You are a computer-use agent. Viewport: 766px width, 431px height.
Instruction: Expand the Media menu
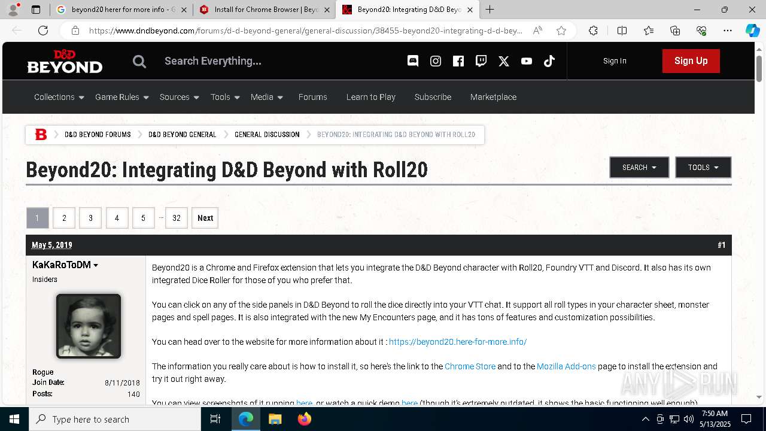[x=267, y=97]
